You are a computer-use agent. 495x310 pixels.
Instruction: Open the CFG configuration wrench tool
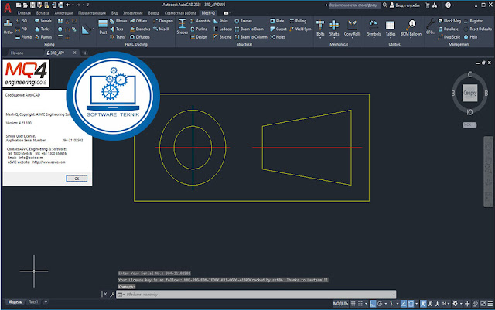point(430,26)
